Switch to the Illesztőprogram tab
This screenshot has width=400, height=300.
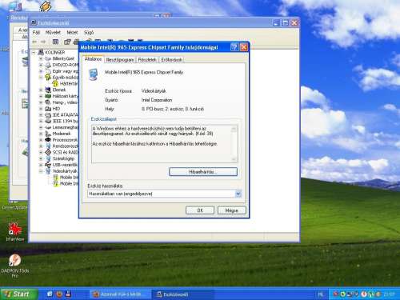120,60
